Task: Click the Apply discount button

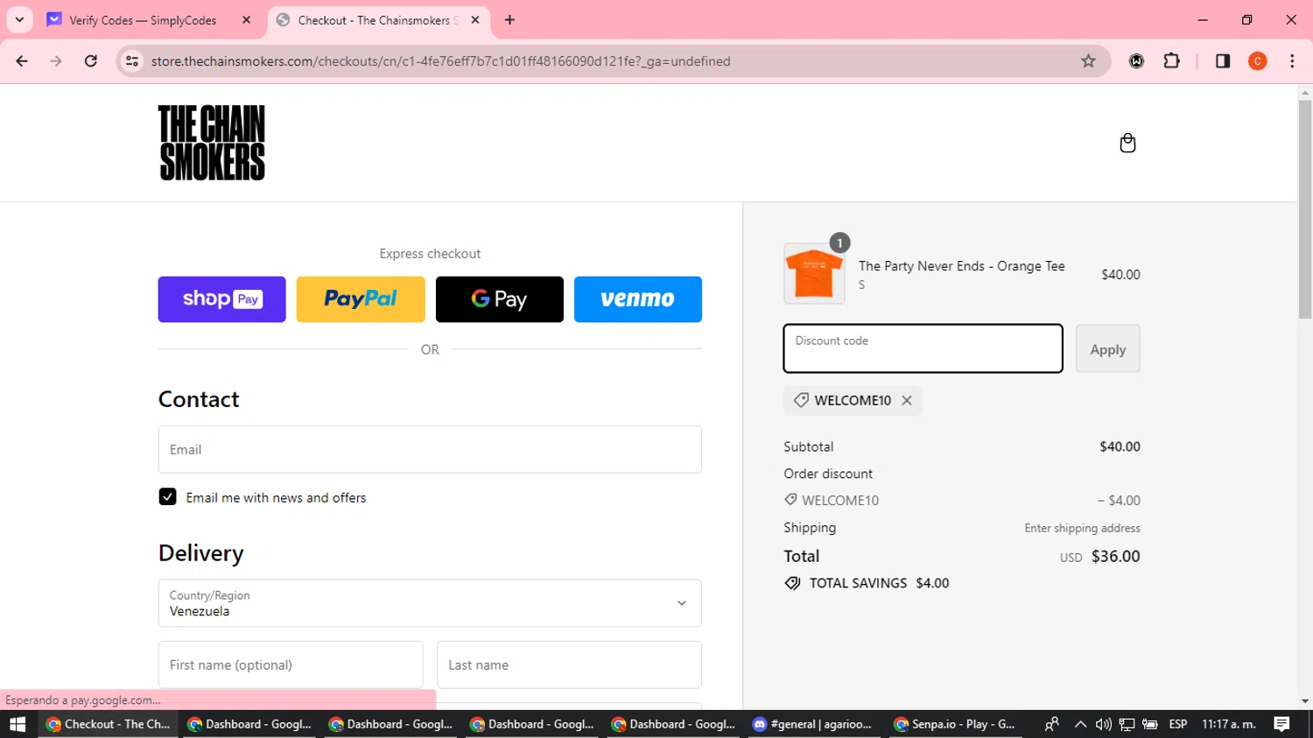Action: point(1108,349)
